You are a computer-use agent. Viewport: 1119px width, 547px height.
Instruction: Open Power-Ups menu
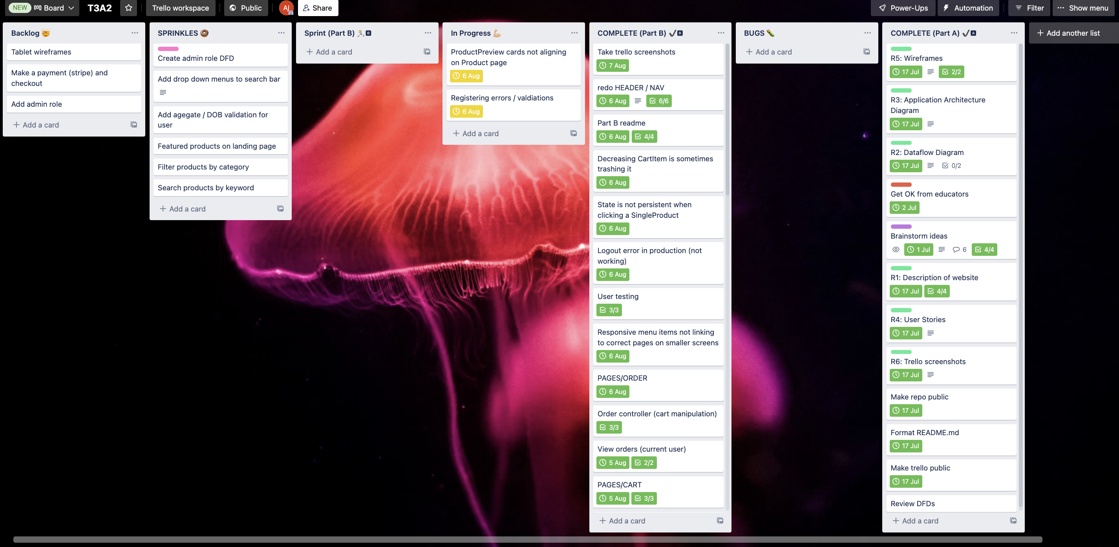click(903, 8)
